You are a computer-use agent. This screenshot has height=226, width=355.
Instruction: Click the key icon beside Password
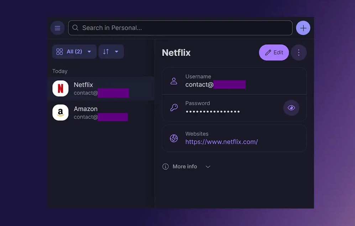(x=174, y=108)
